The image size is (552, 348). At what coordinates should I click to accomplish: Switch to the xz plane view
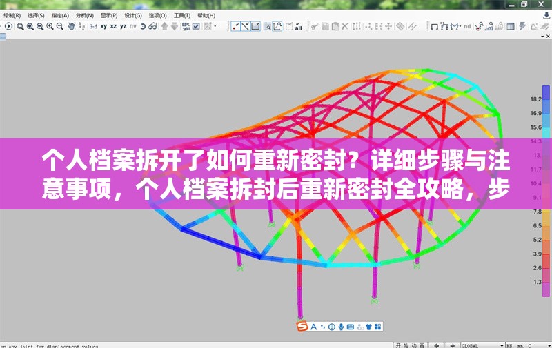click(113, 26)
